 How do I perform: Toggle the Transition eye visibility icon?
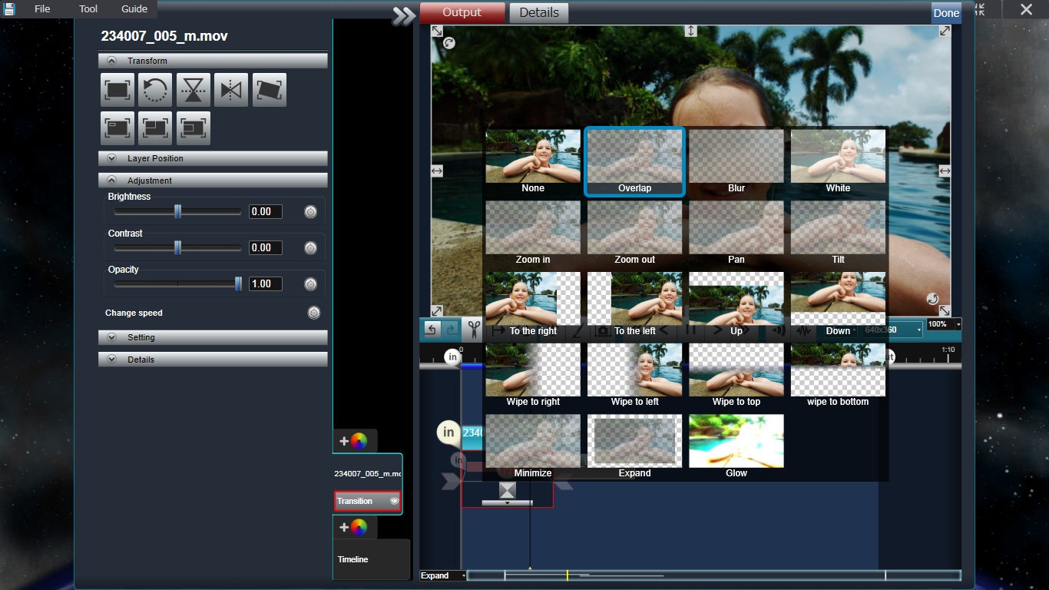coord(394,501)
